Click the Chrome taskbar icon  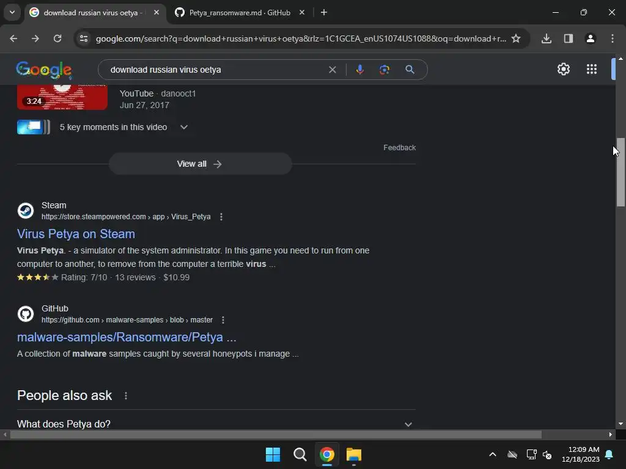pos(327,454)
